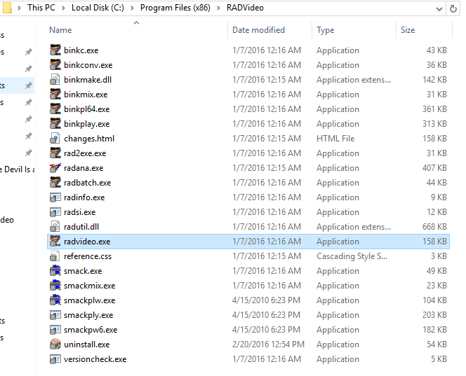Select the smackplw.exe file name

click(89, 300)
